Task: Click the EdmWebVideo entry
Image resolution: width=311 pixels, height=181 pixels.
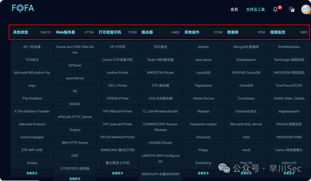Action: [x=289, y=47]
